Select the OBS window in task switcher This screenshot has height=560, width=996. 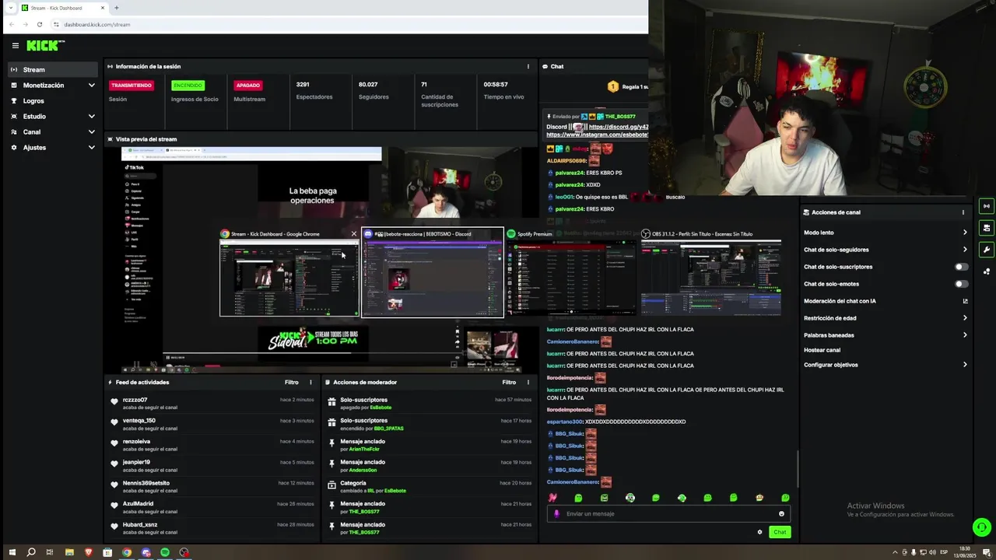(710, 273)
